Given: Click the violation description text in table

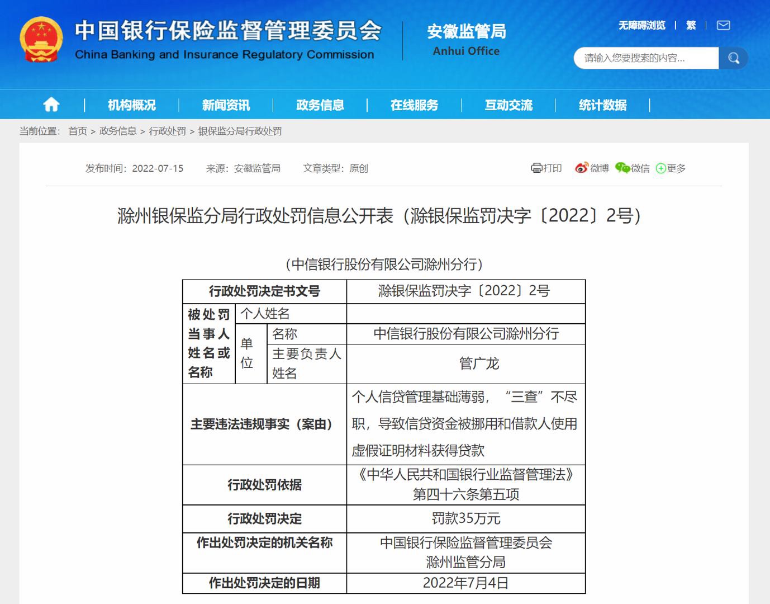Looking at the screenshot, I should [x=465, y=424].
